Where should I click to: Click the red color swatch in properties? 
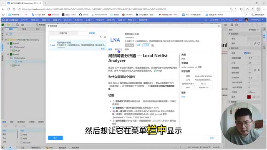click(x=249, y=97)
